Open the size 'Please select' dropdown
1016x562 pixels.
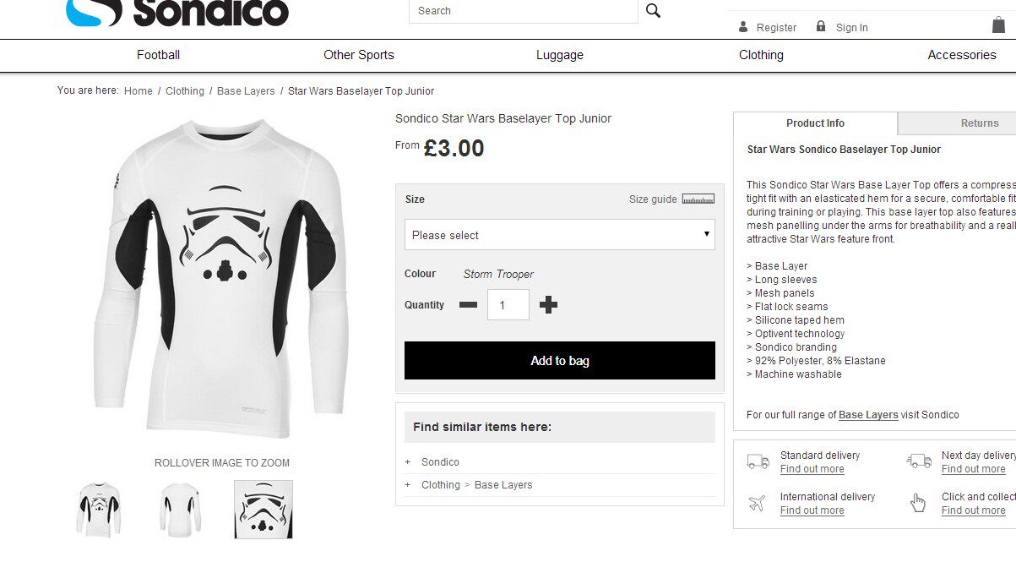559,235
